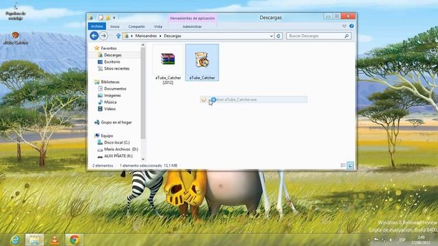Image resolution: width=438 pixels, height=246 pixels.
Task: Click the Properties quick access icon
Action: coord(101,18)
